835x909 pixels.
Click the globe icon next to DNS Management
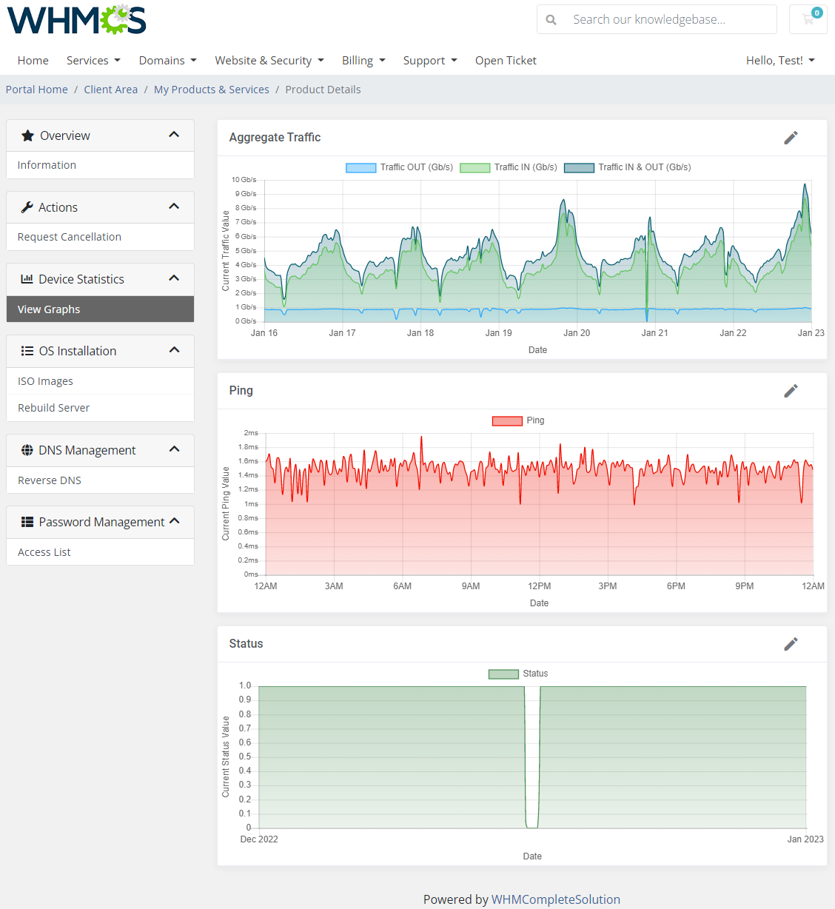[x=27, y=449]
